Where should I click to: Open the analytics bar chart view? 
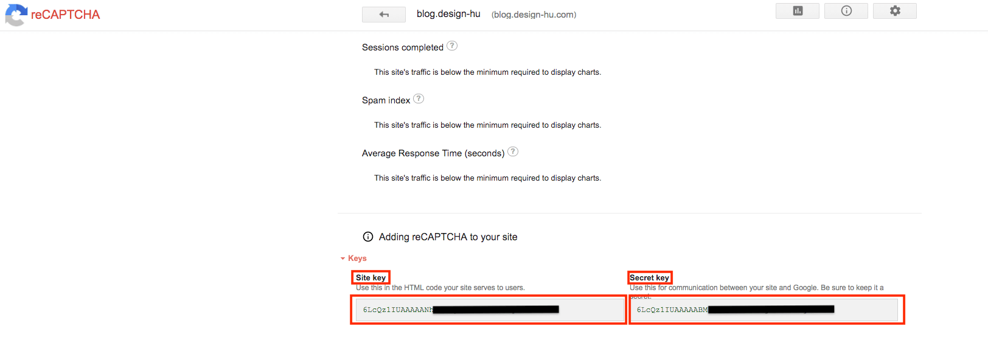click(x=797, y=11)
